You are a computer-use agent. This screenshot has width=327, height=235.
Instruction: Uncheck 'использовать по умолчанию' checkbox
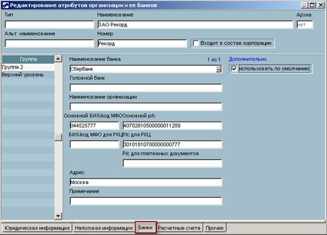click(x=234, y=69)
